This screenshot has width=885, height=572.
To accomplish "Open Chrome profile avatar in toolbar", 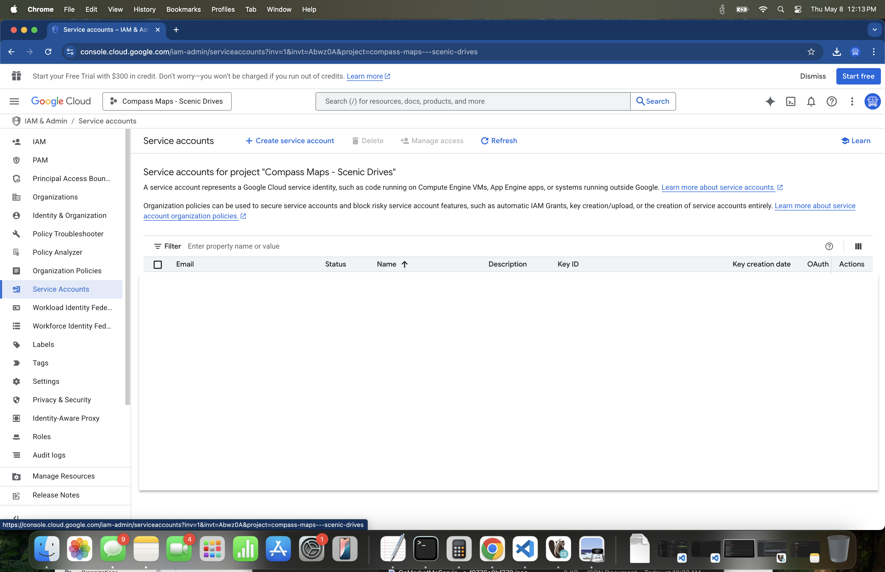I will [855, 52].
